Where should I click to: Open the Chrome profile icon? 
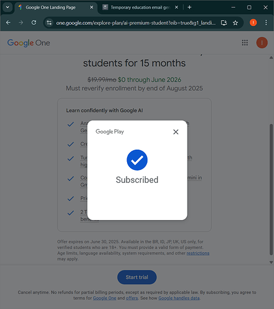[x=253, y=22]
